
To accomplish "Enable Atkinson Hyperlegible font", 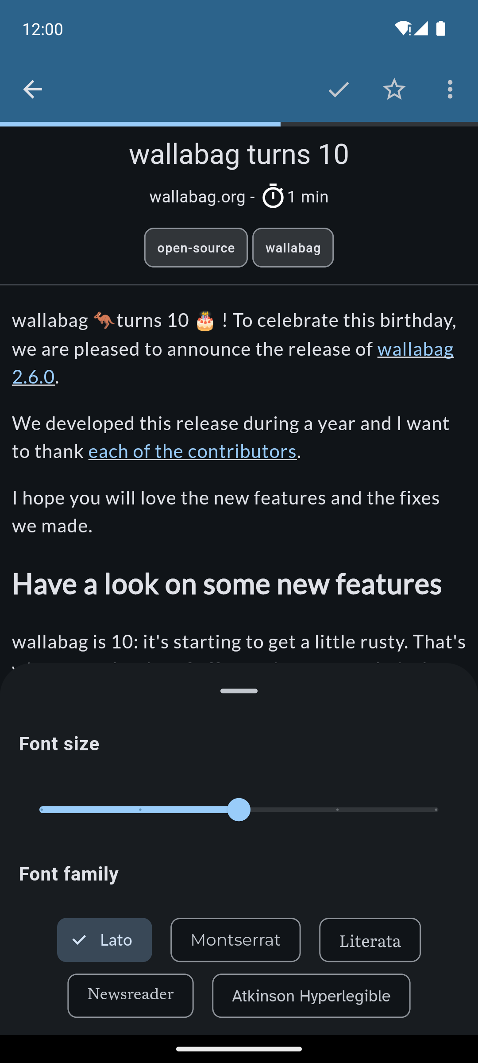I will click(x=311, y=996).
